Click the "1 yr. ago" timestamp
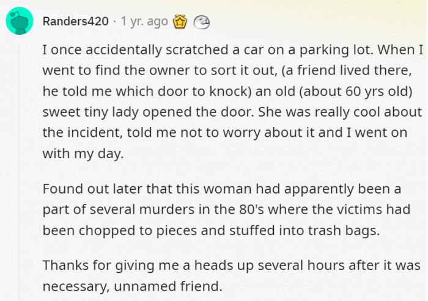The width and height of the screenshot is (428, 301). [144, 21]
